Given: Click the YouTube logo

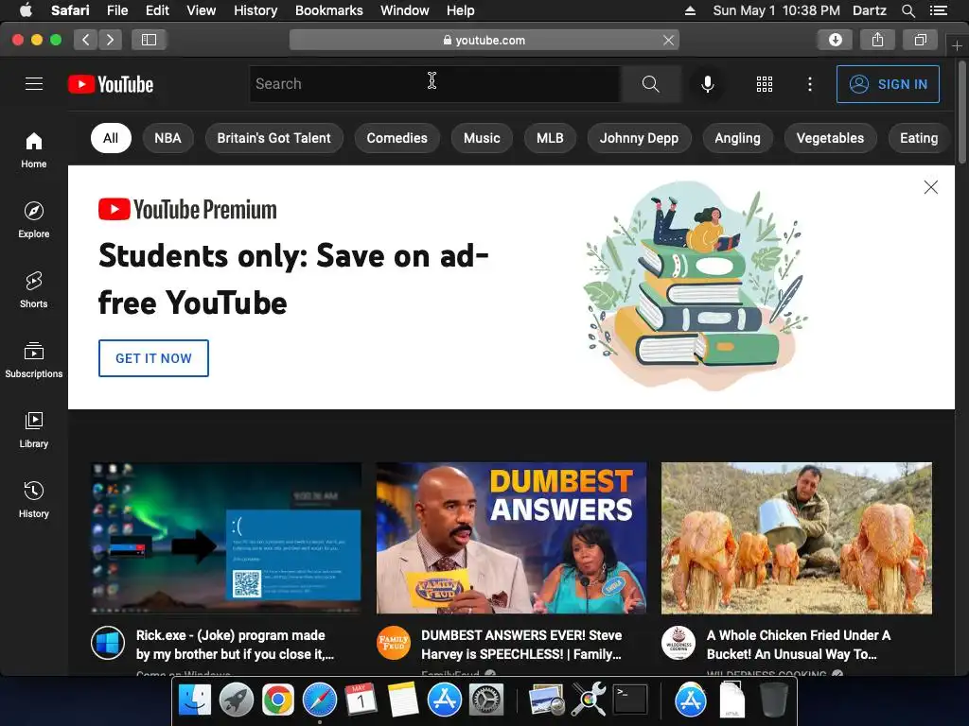Looking at the screenshot, I should point(111,84).
